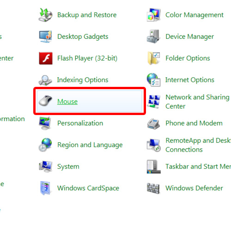Open the Personalization link
This screenshot has height=231, width=231.
click(80, 123)
